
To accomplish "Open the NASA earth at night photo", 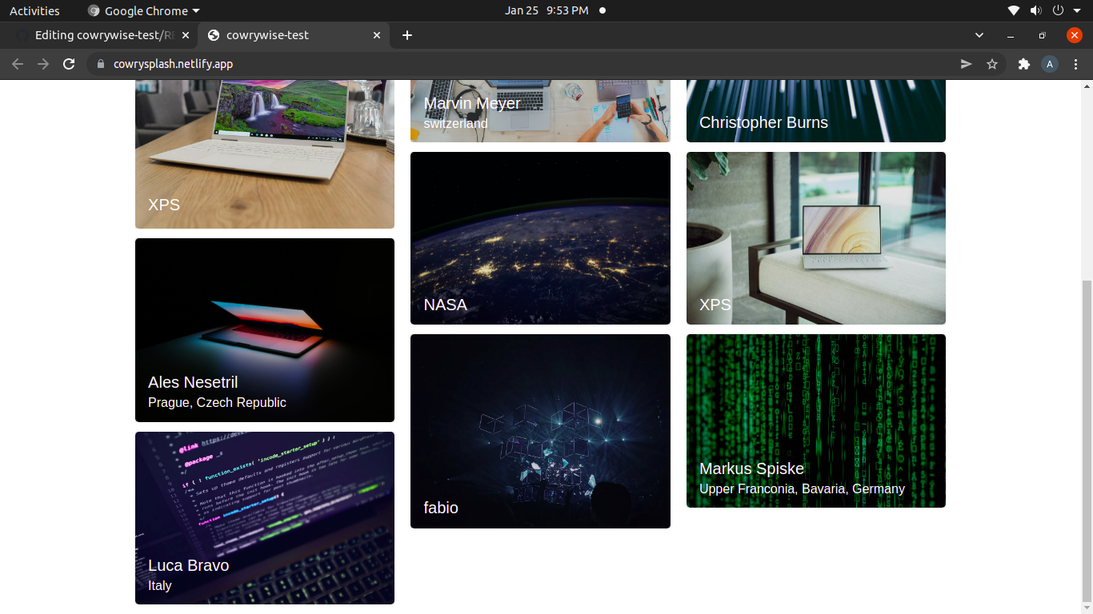I will tap(540, 238).
